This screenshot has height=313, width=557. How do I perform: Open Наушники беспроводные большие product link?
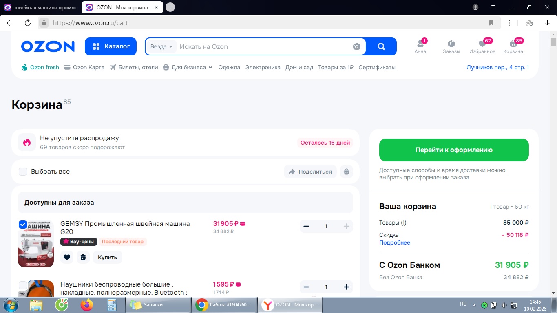pos(124,288)
